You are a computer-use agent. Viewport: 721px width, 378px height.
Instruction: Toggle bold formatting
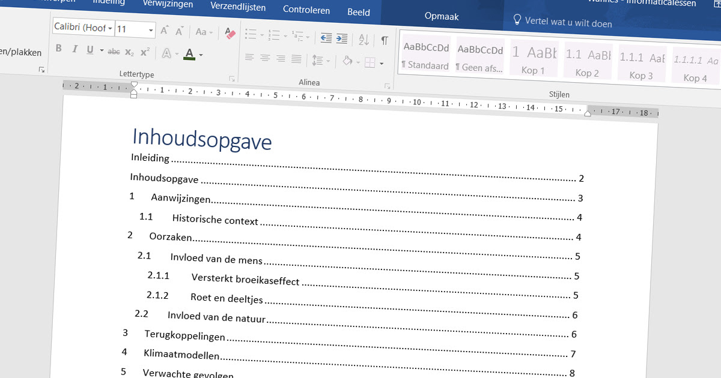[59, 49]
